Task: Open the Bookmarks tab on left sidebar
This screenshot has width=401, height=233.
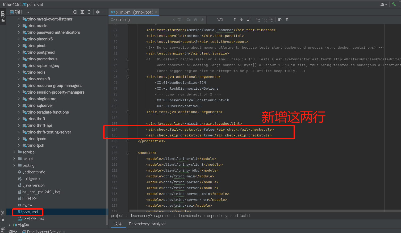Action: tap(3, 216)
